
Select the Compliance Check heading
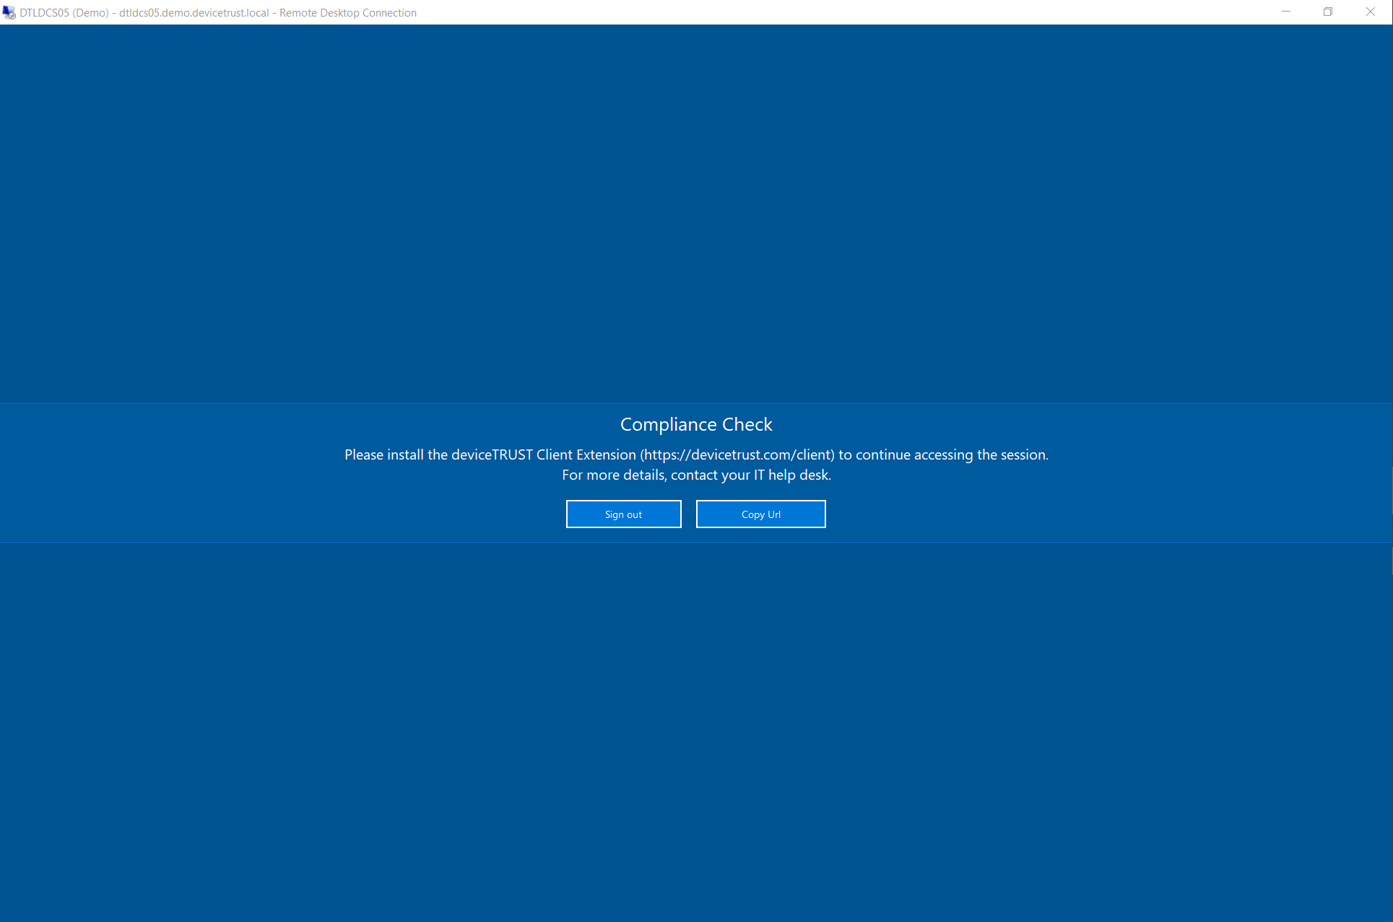click(695, 424)
